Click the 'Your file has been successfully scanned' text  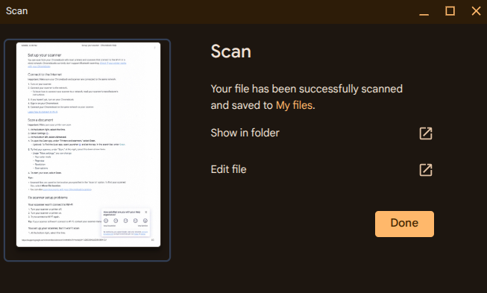[307, 89]
